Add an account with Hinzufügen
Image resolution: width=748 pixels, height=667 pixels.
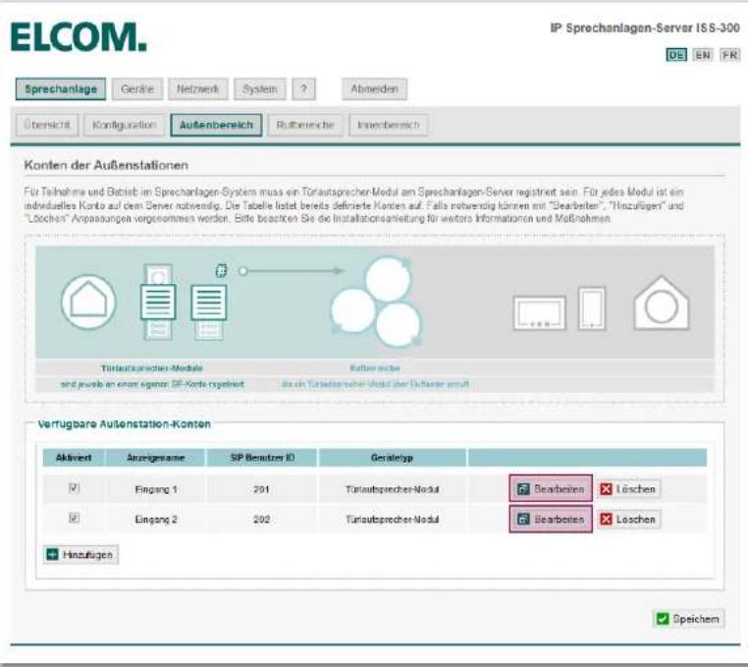point(80,555)
